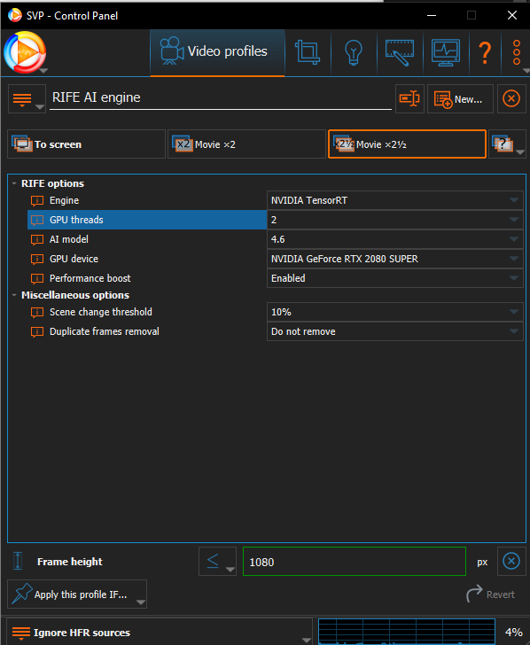Show info icon for GPU device

[x=37, y=259]
